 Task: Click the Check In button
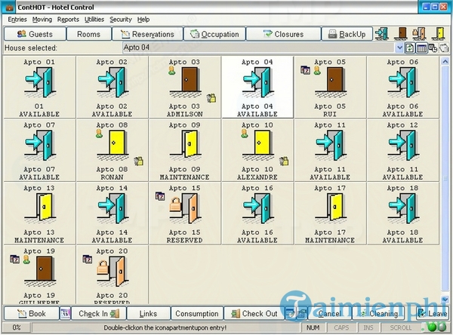98,313
